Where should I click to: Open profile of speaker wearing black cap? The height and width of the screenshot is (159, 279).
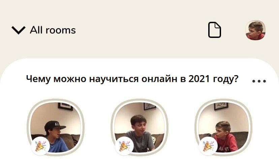56,127
